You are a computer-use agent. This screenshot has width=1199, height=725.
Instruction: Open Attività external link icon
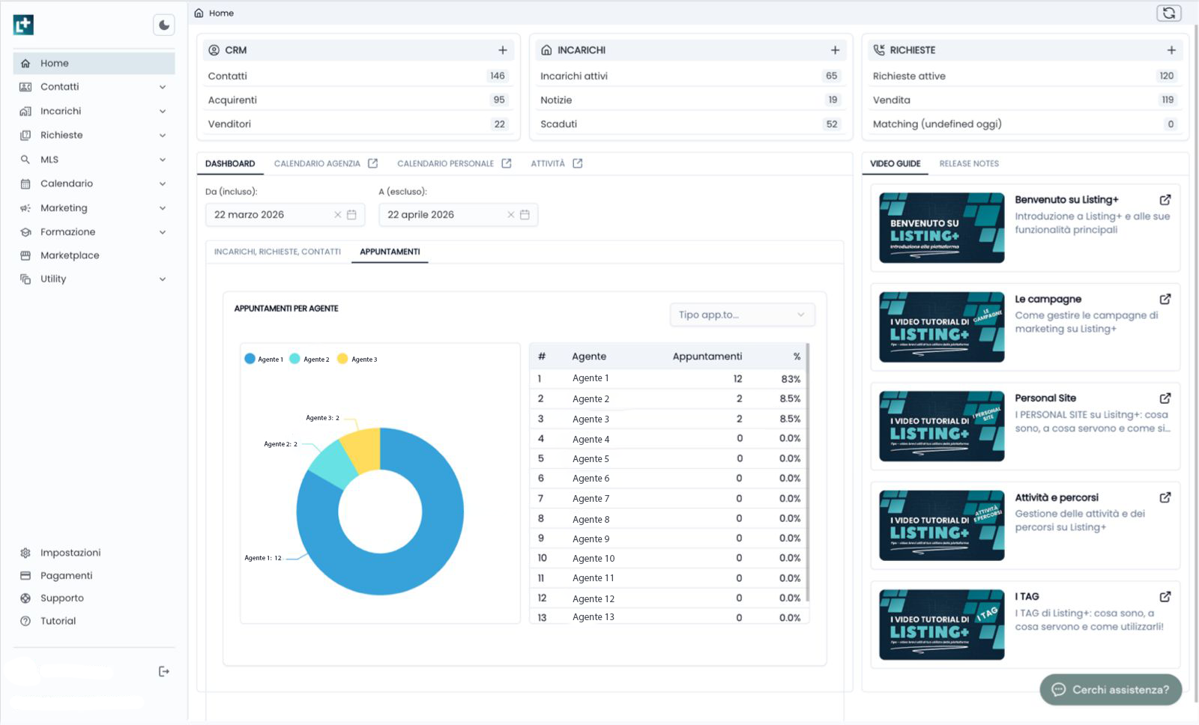tap(577, 163)
